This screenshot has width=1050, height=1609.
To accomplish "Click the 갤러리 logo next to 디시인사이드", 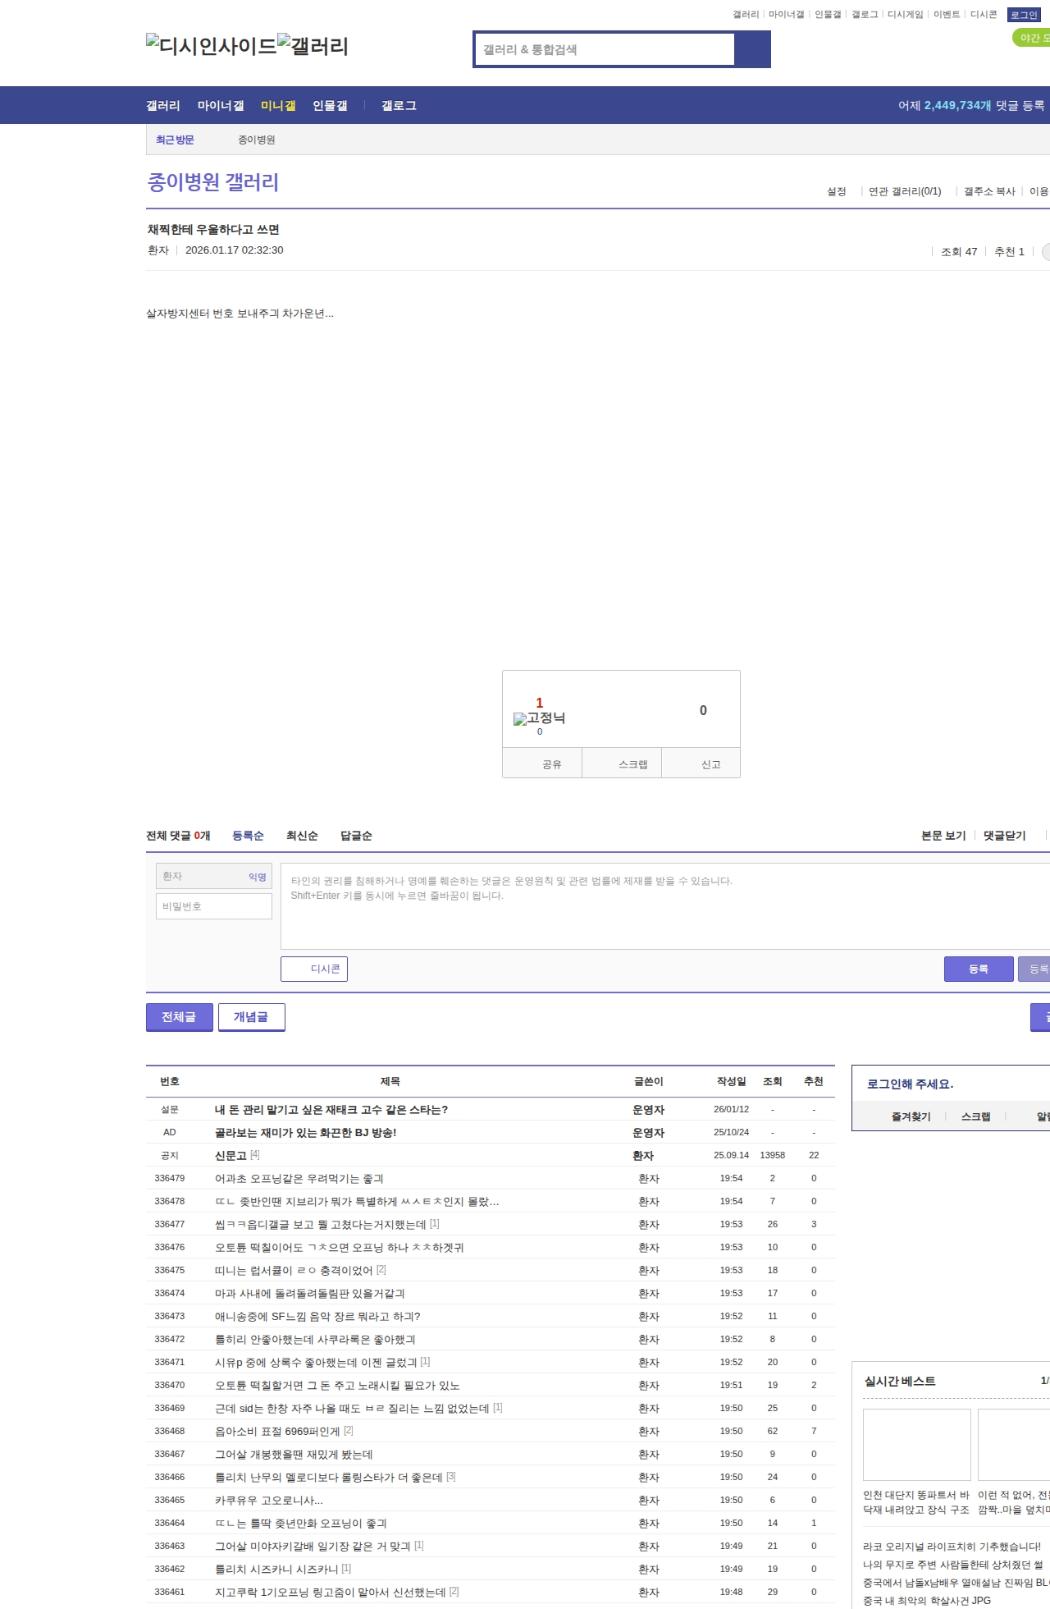I will click(x=313, y=46).
